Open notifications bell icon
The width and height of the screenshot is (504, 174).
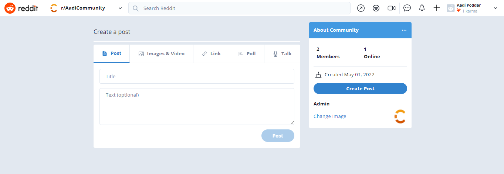[422, 8]
